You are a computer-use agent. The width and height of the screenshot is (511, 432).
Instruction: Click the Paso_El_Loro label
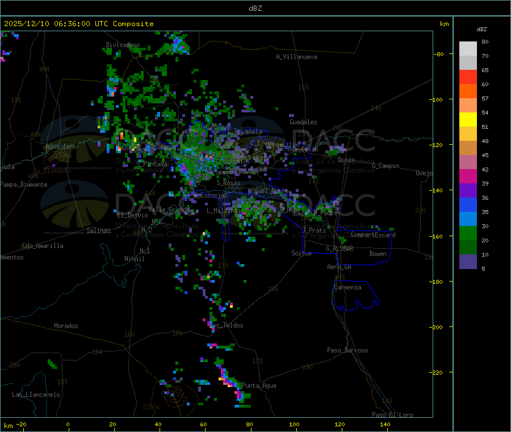(x=392, y=415)
